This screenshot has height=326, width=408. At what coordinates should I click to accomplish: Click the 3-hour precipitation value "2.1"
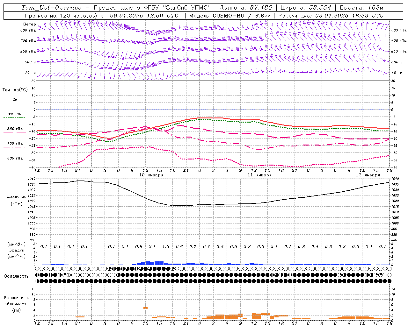[x=152, y=246]
